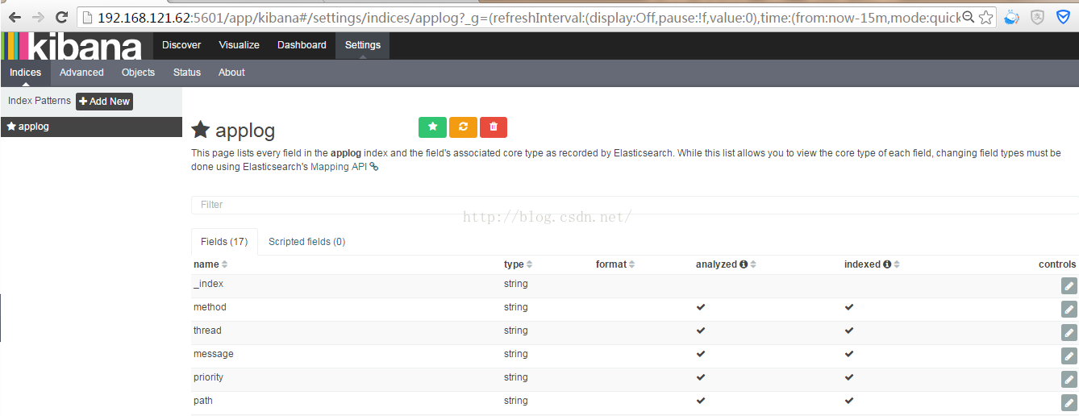This screenshot has width=1079, height=416.
Task: Click the Index Patterns label
Action: pyautogui.click(x=40, y=101)
